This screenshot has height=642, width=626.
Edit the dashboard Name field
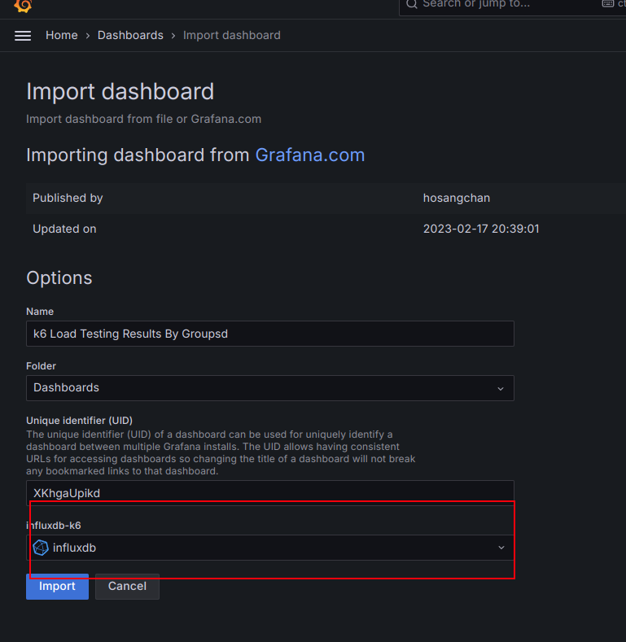270,334
